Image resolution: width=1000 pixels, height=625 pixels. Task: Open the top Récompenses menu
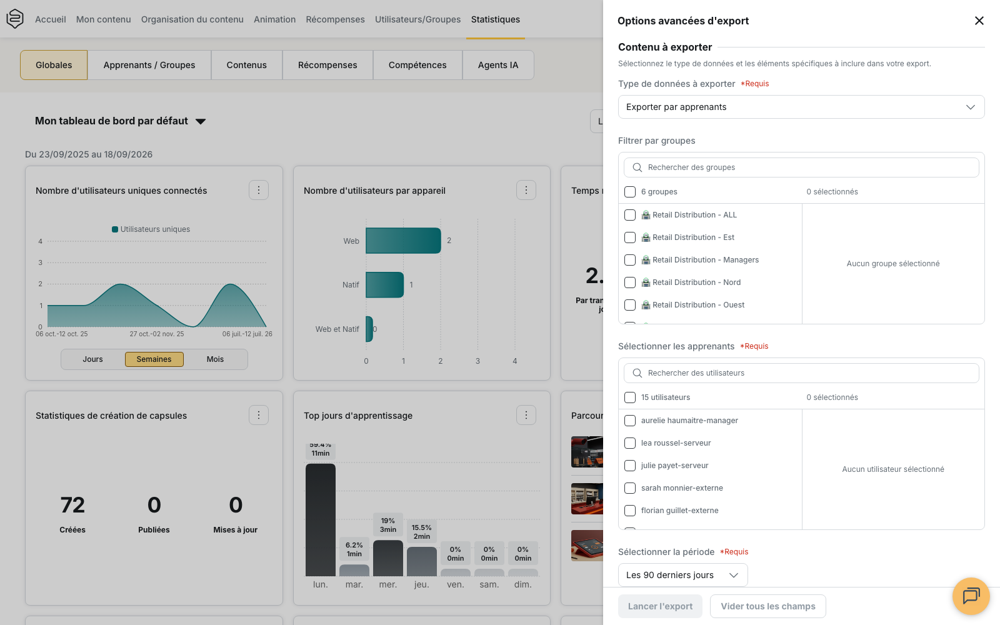pos(335,19)
